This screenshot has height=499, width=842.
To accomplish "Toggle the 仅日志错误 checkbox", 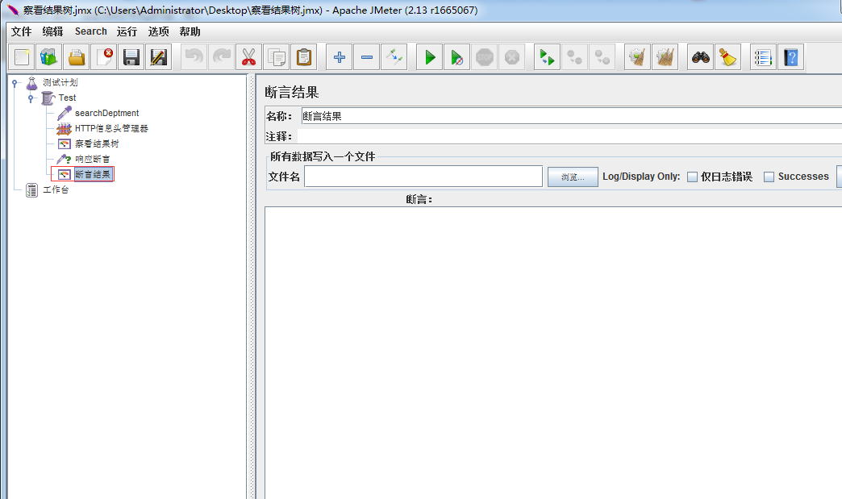I will point(693,177).
